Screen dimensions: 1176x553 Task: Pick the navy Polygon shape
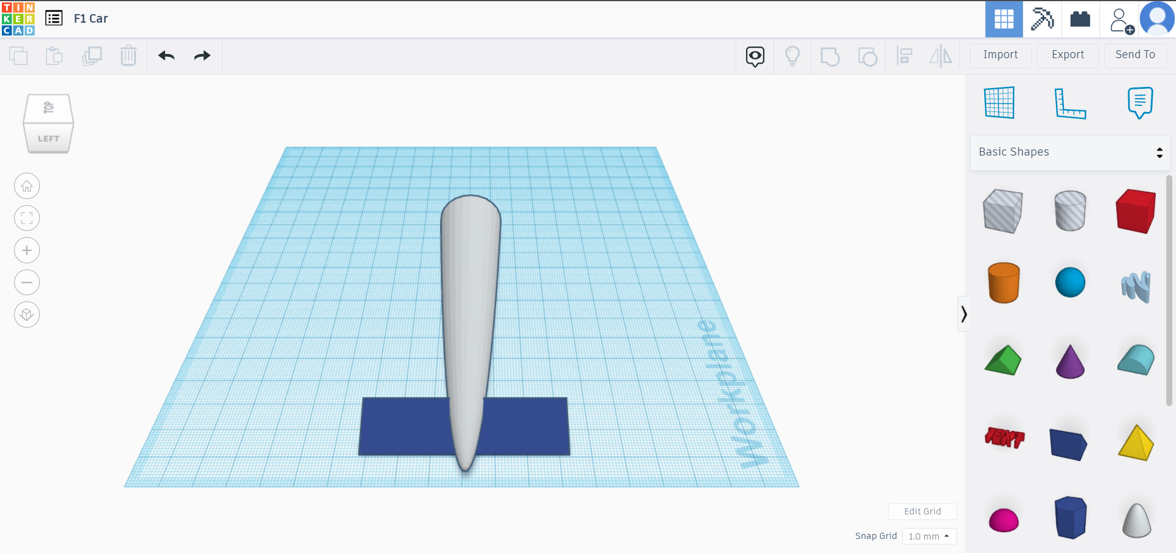pos(1070,517)
